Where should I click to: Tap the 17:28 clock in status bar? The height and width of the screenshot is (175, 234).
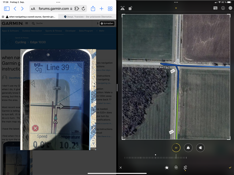click(x=5, y=2)
